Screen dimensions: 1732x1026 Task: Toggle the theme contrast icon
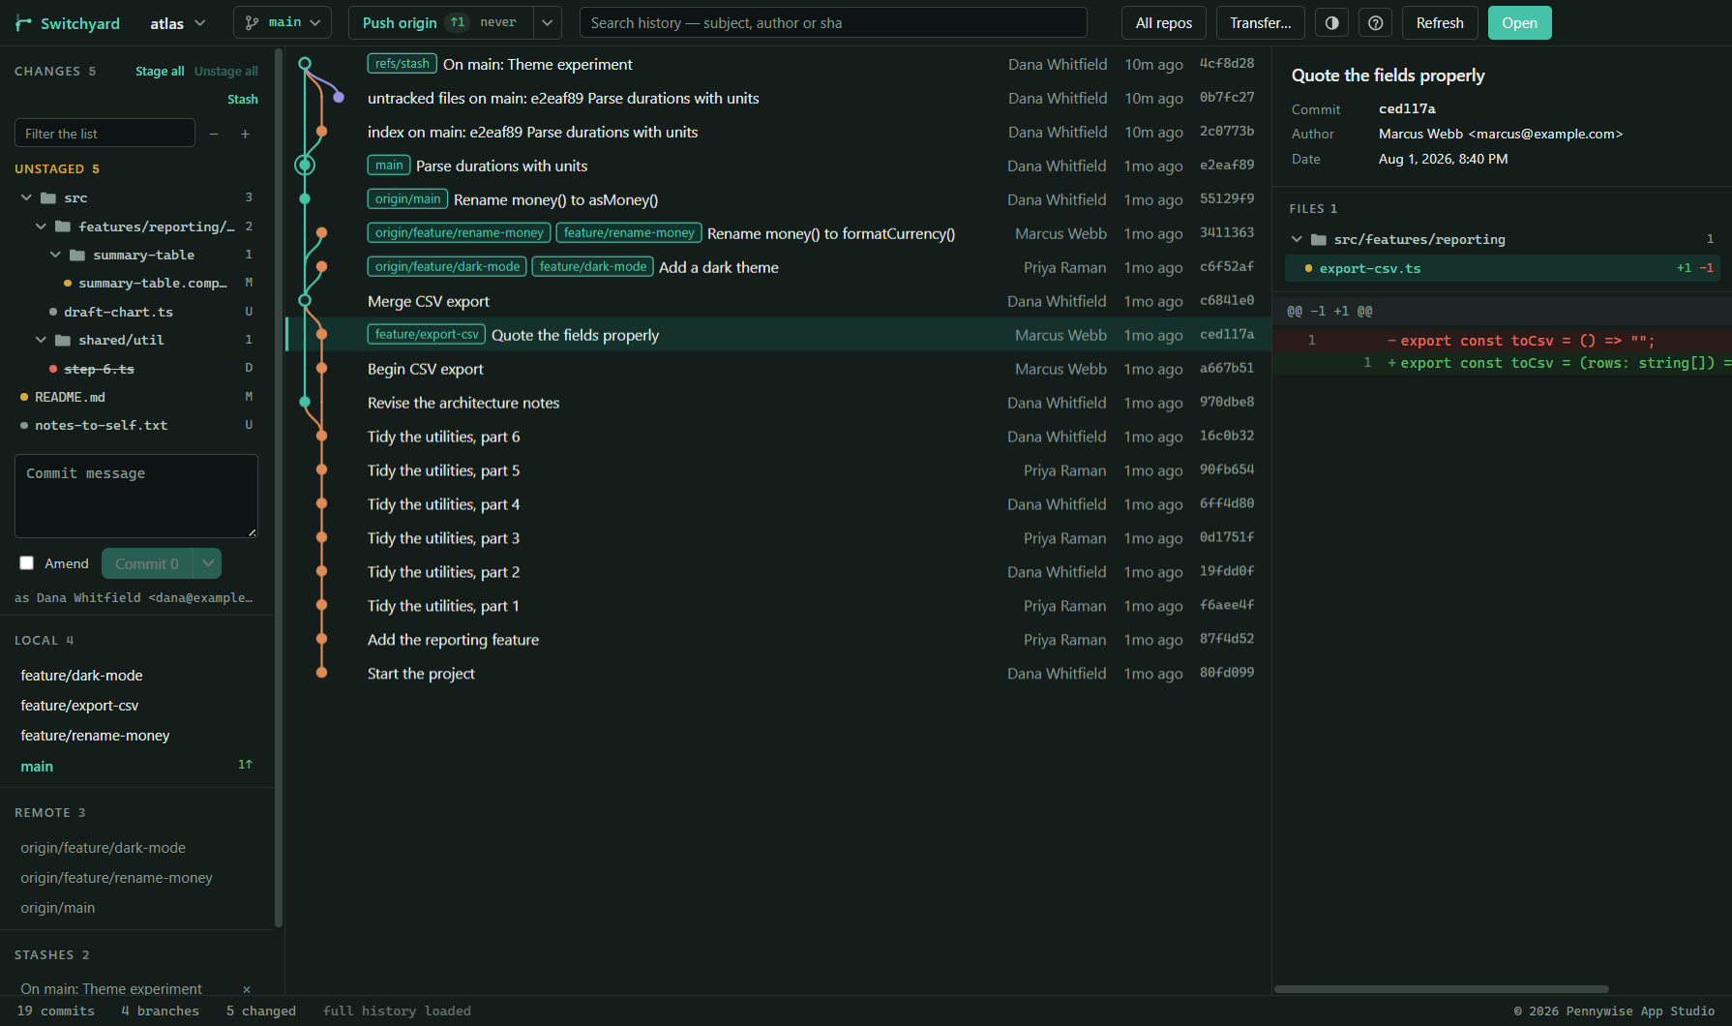click(x=1331, y=23)
